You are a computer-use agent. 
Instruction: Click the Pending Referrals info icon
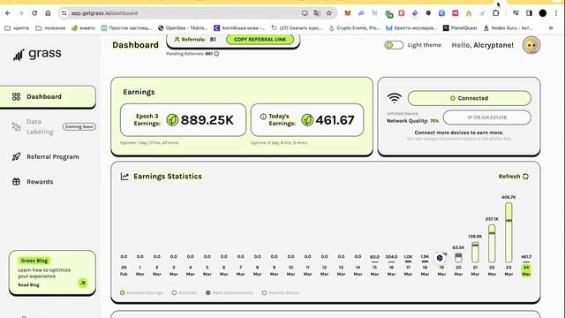(216, 54)
